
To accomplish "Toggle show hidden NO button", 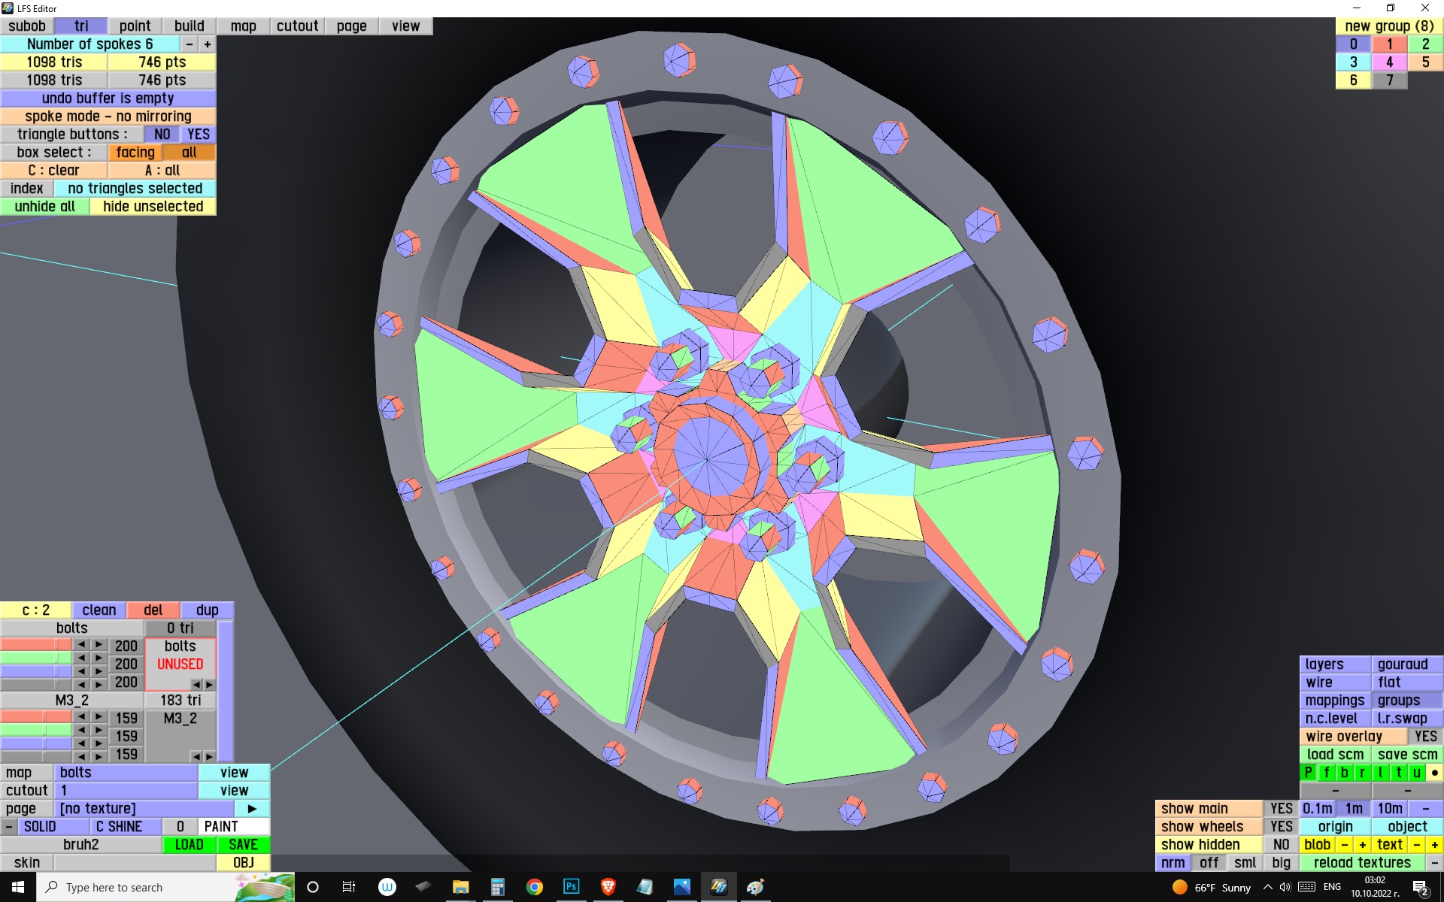I will click(1281, 845).
